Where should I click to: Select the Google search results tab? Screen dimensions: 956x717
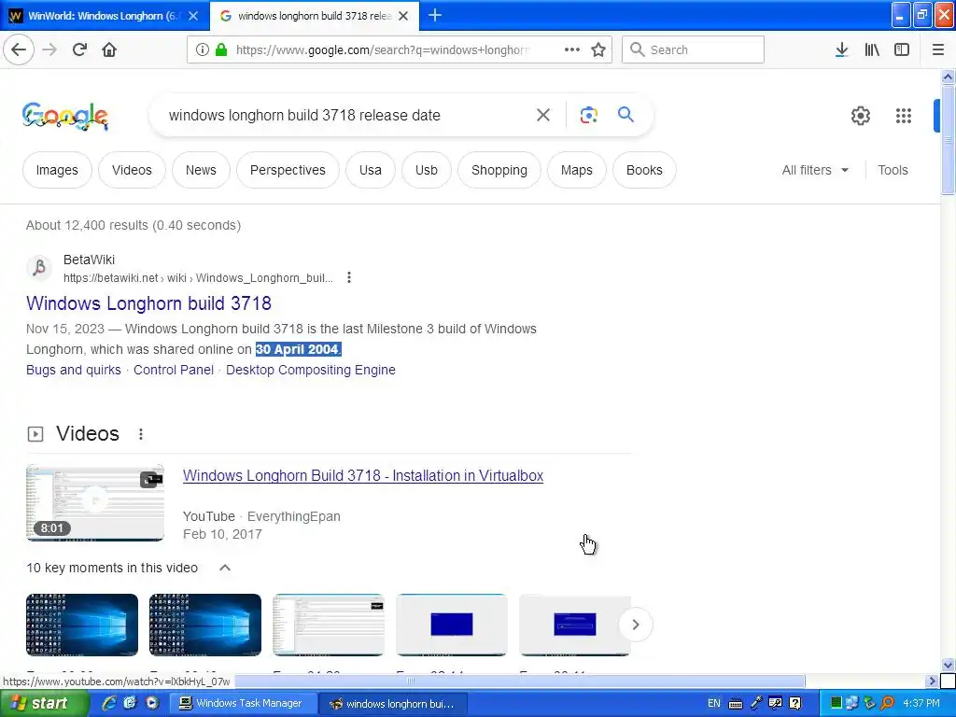314,16
